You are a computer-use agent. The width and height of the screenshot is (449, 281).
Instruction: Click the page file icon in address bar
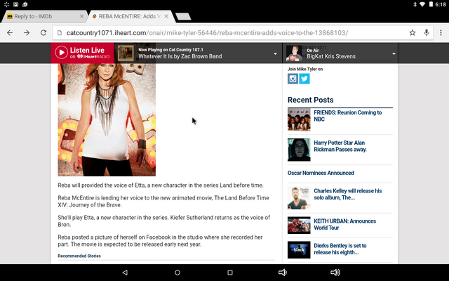pos(60,33)
